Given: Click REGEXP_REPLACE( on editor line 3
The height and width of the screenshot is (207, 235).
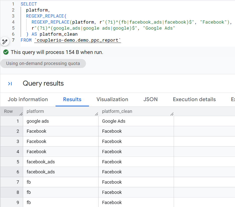Looking at the screenshot, I should [x=46, y=16].
